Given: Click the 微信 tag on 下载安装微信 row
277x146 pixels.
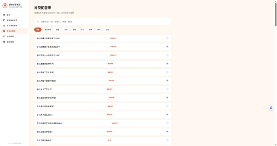Looking at the screenshot, I should (109, 140).
